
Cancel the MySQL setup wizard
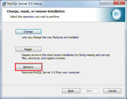pos(112,91)
